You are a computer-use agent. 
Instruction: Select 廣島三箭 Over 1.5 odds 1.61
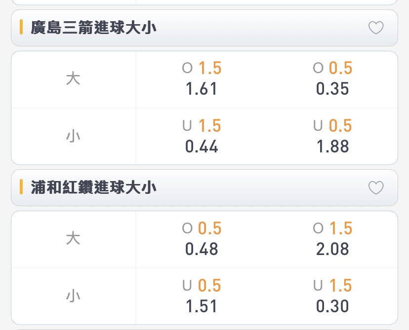pyautogui.click(x=202, y=78)
